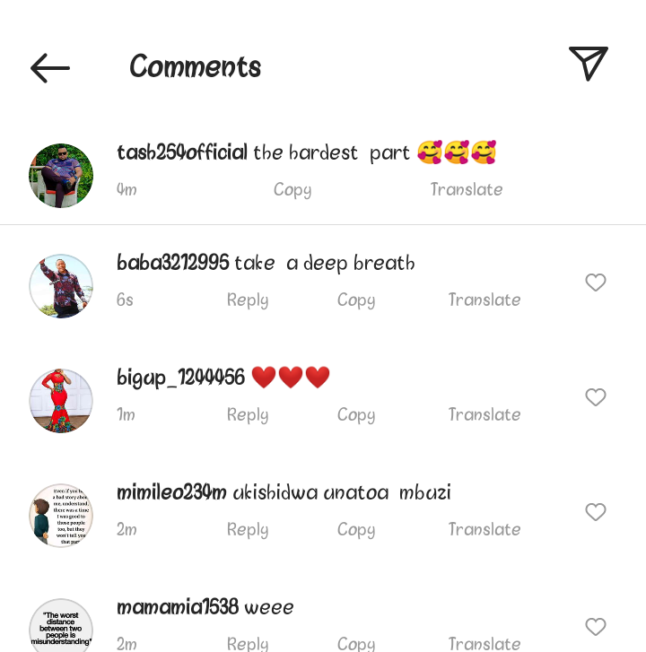Reply to bigap_1244456's comment
The width and height of the screenshot is (646, 652).
(248, 415)
